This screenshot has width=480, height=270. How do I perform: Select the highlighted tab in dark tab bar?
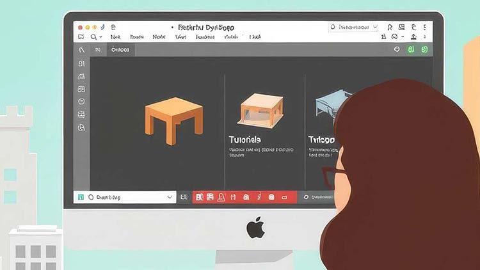(x=120, y=49)
